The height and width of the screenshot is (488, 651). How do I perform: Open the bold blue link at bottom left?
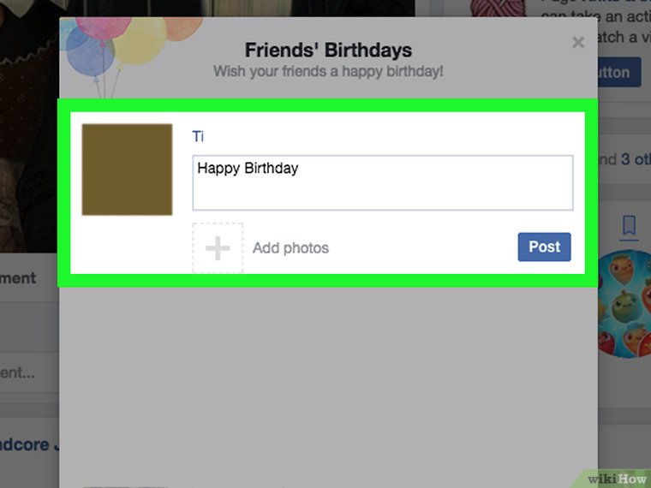click(x=26, y=444)
